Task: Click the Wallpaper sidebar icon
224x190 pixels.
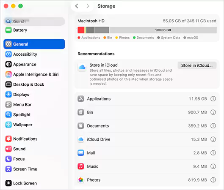Action: coord(8,125)
